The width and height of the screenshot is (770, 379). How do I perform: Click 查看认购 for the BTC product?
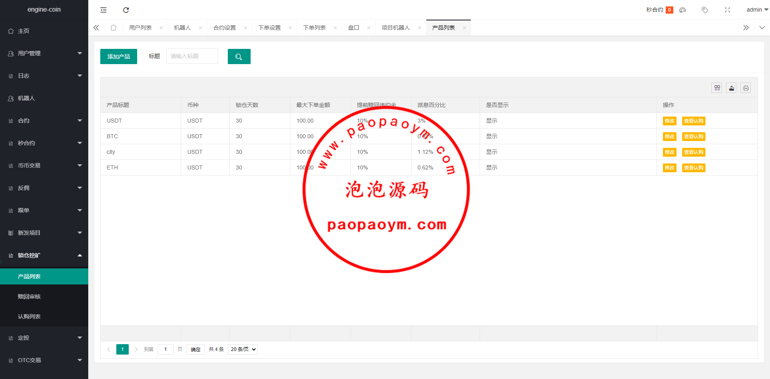694,137
